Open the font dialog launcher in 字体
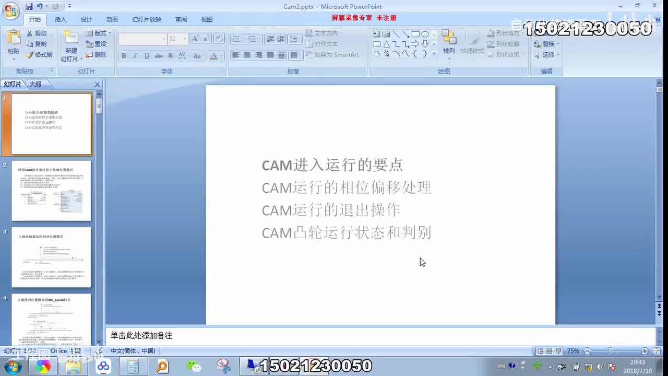Viewport: 668px width, 376px height. (222, 70)
